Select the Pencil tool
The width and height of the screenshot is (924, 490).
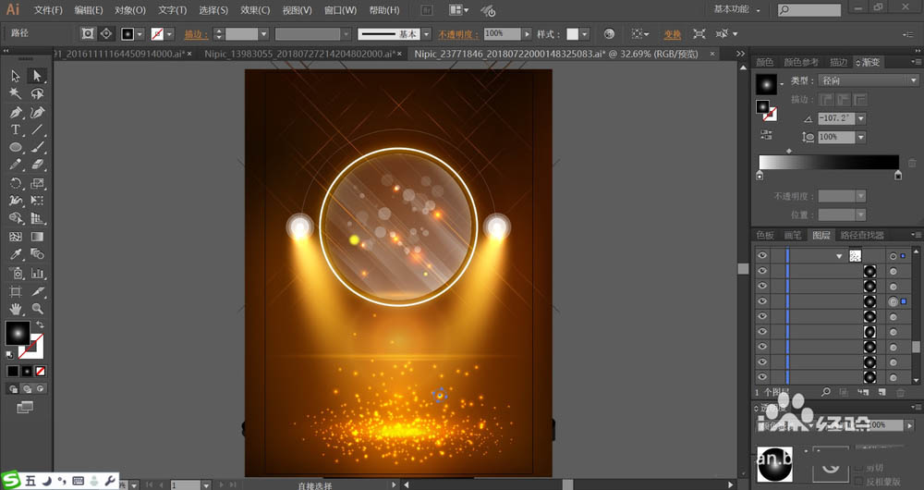[x=16, y=165]
